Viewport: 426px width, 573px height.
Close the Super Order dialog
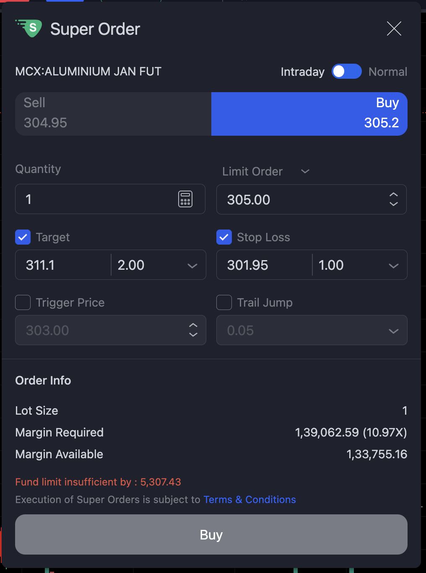tap(394, 29)
